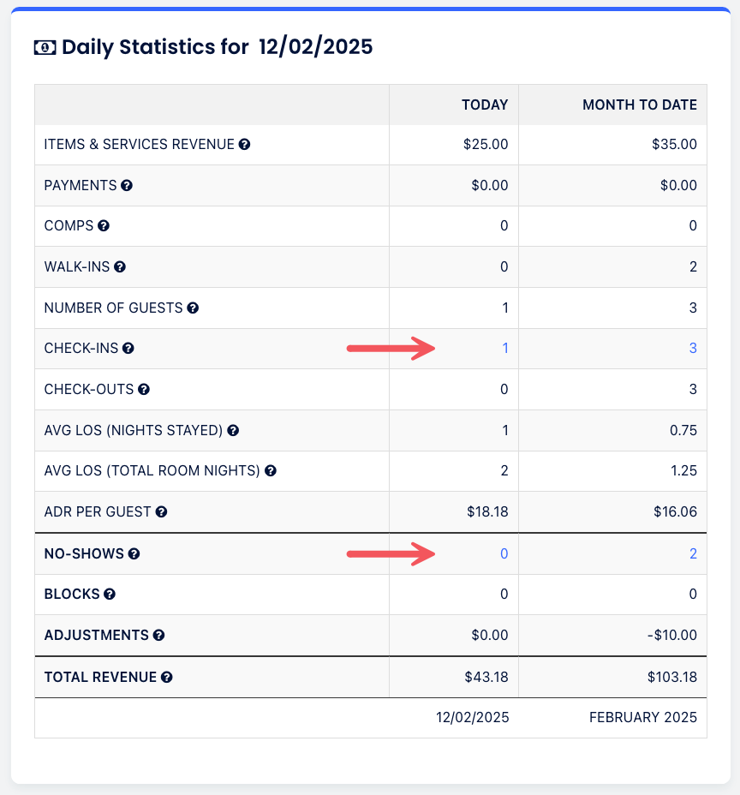
Task: Click the Adjustments help icon
Action: pos(158,636)
